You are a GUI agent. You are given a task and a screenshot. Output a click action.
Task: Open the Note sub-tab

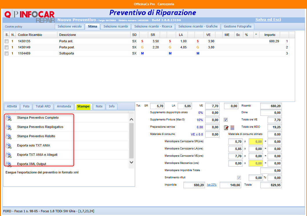click(99, 106)
